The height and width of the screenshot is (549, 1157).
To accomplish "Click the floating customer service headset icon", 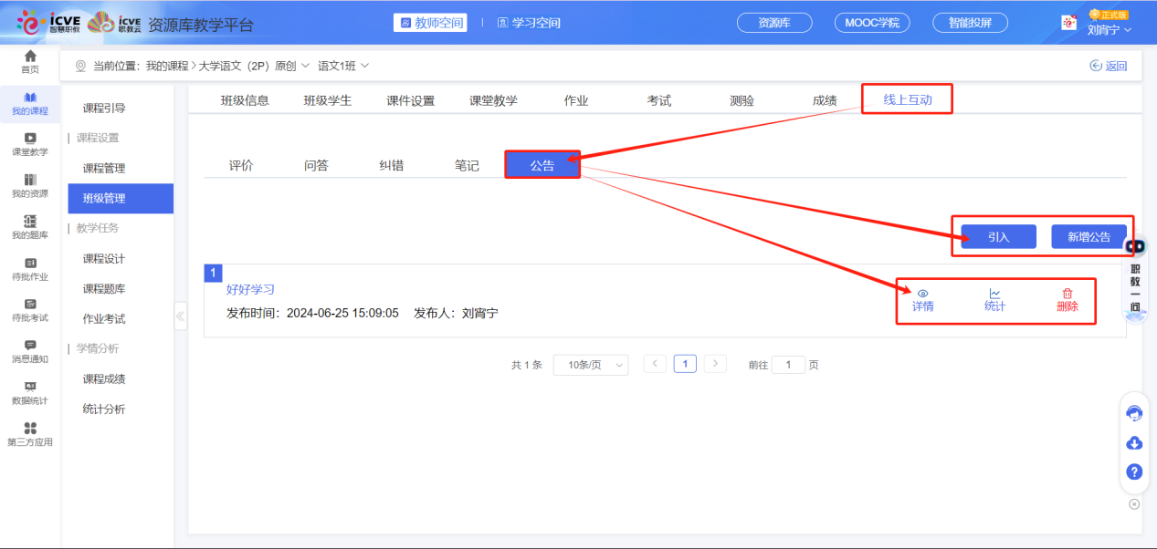I will pyautogui.click(x=1134, y=413).
